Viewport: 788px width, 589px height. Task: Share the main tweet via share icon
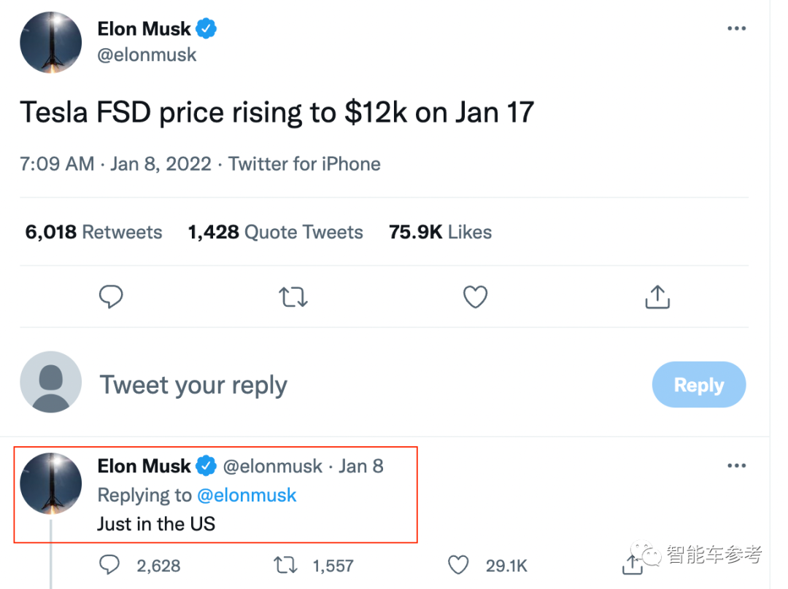pyautogui.click(x=657, y=297)
